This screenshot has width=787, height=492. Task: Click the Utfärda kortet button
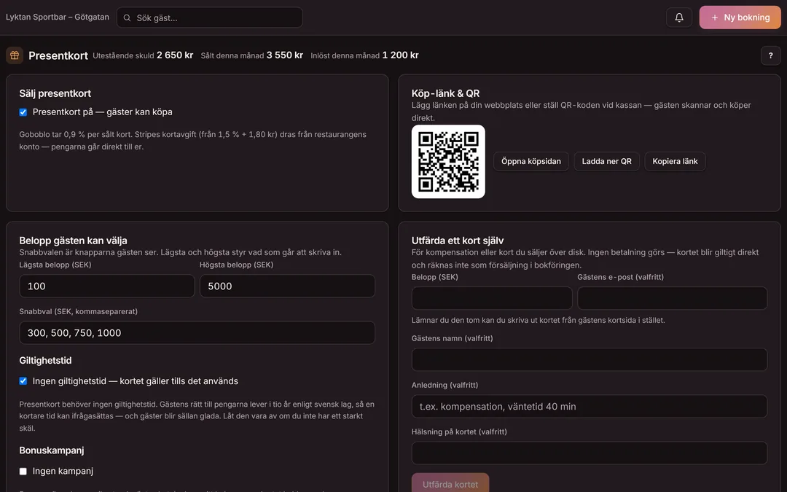click(x=450, y=483)
